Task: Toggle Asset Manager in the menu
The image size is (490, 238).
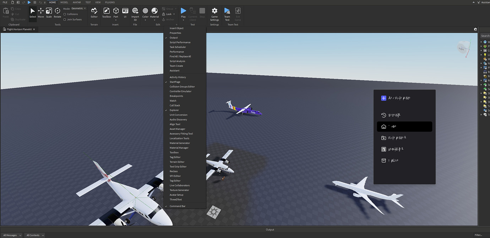Action: [x=185, y=129]
